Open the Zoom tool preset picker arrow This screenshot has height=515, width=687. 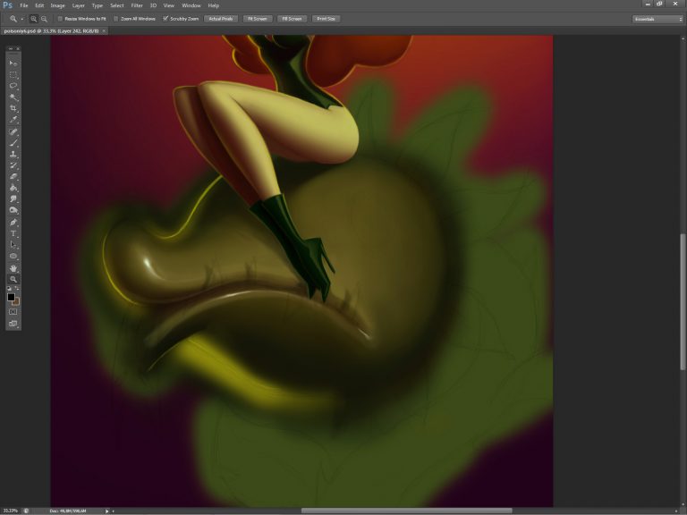coord(21,20)
